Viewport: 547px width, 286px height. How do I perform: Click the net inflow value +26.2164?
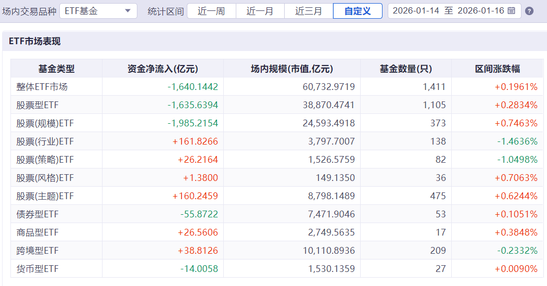pos(198,160)
